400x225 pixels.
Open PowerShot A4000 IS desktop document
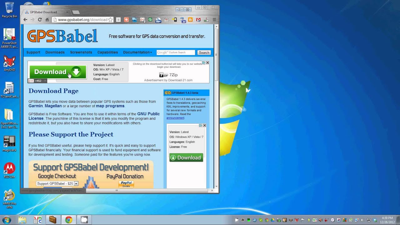tap(9, 38)
